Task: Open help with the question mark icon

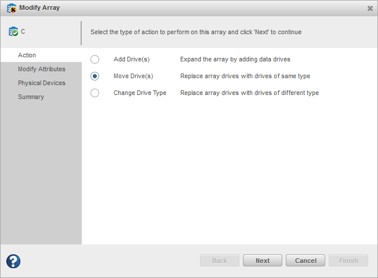Action: coord(13,261)
